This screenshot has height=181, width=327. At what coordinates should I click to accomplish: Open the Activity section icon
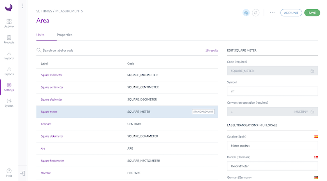(x=9, y=21)
